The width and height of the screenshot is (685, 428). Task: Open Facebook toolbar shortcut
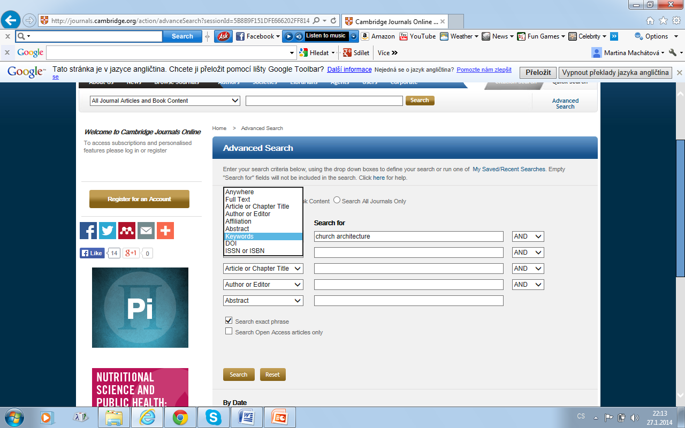[258, 36]
